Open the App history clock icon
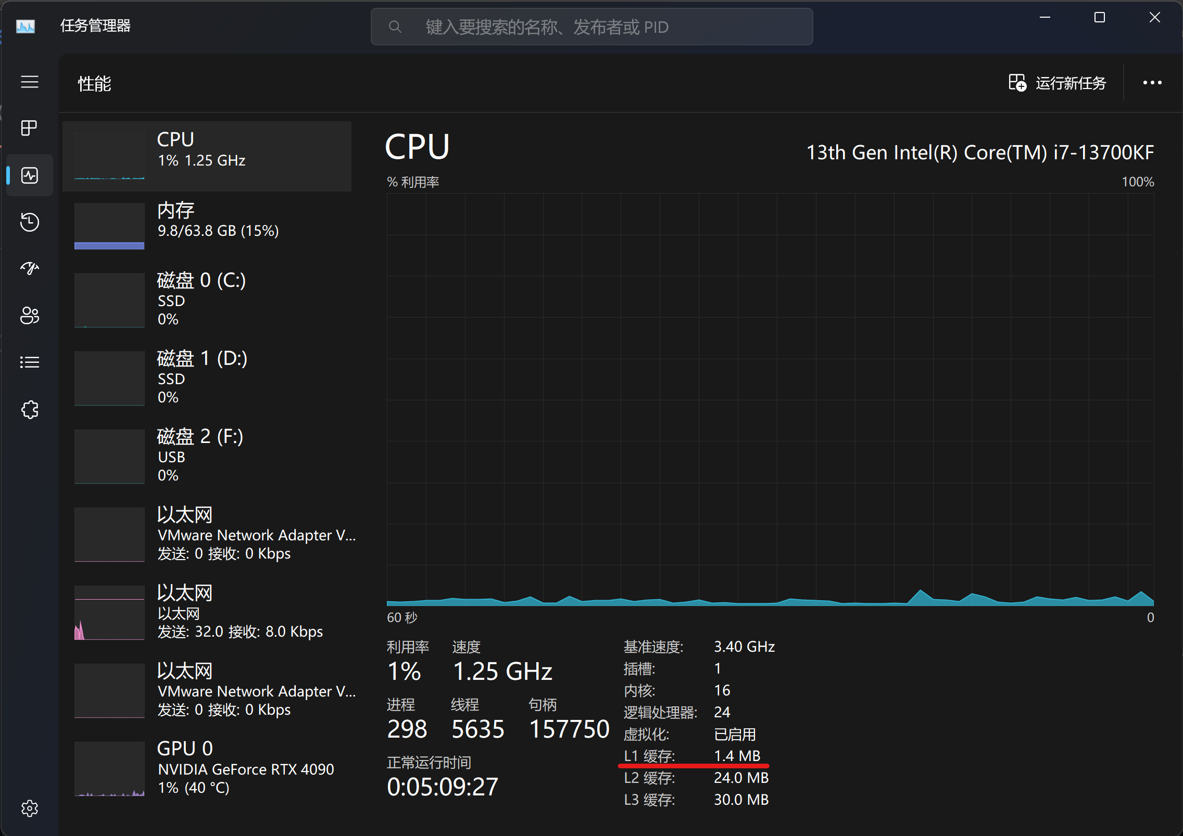Viewport: 1183px width, 836px height. pyautogui.click(x=30, y=222)
